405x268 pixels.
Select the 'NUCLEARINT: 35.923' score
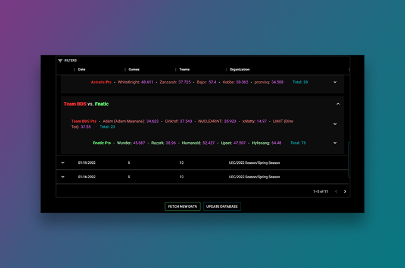(x=217, y=121)
